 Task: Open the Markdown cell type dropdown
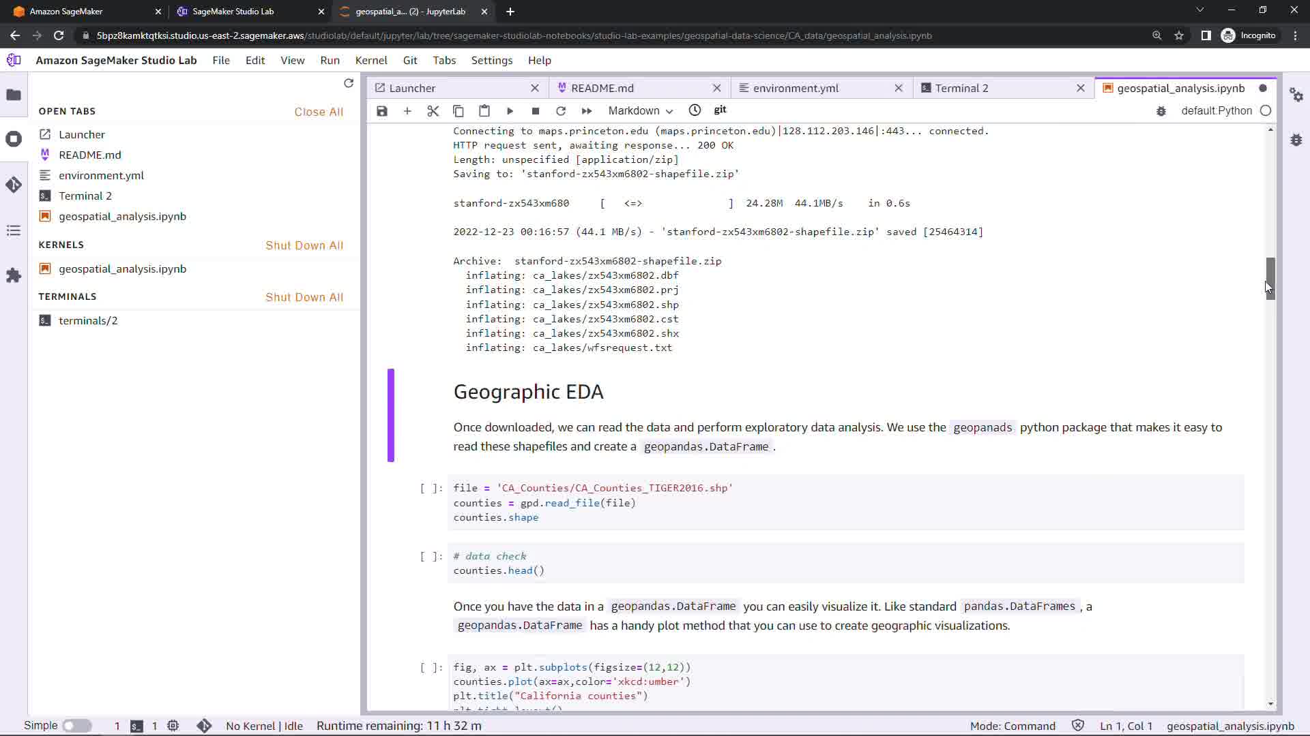[x=640, y=111]
